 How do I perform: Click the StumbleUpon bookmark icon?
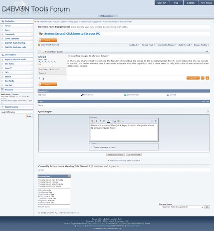pos(125,95)
